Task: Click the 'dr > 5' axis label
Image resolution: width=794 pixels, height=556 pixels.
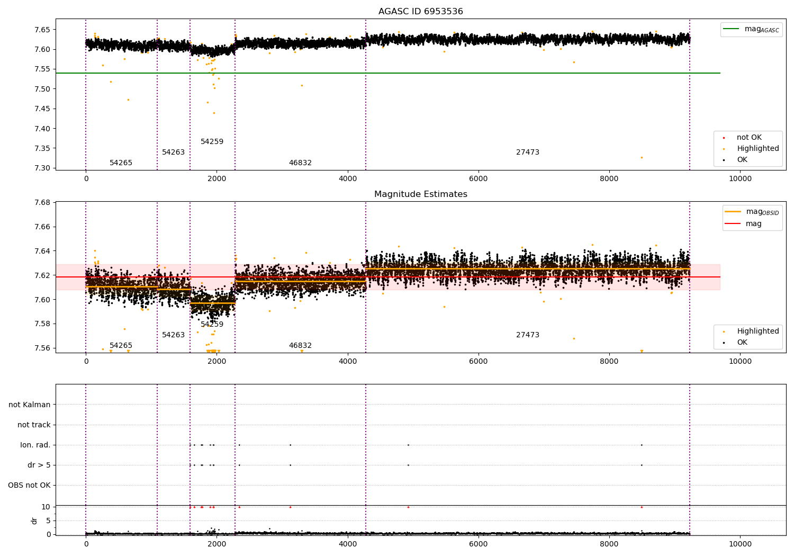Action: (x=39, y=465)
